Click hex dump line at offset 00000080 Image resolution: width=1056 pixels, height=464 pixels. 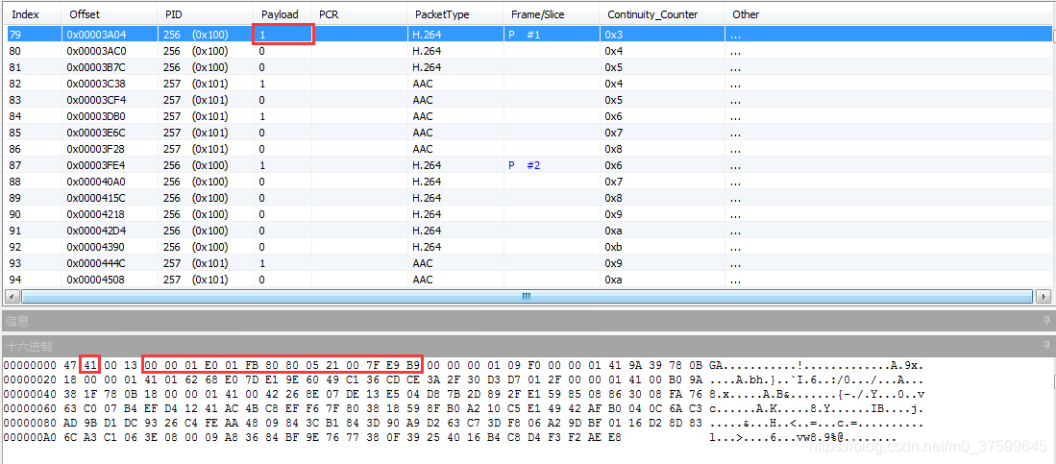pos(464,423)
